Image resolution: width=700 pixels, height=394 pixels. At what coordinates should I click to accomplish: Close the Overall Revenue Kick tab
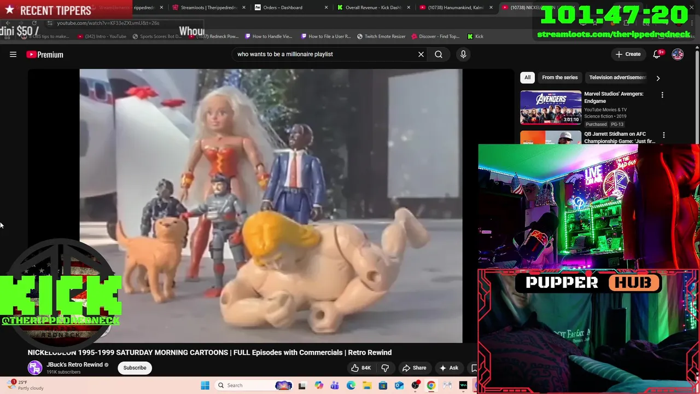(409, 8)
